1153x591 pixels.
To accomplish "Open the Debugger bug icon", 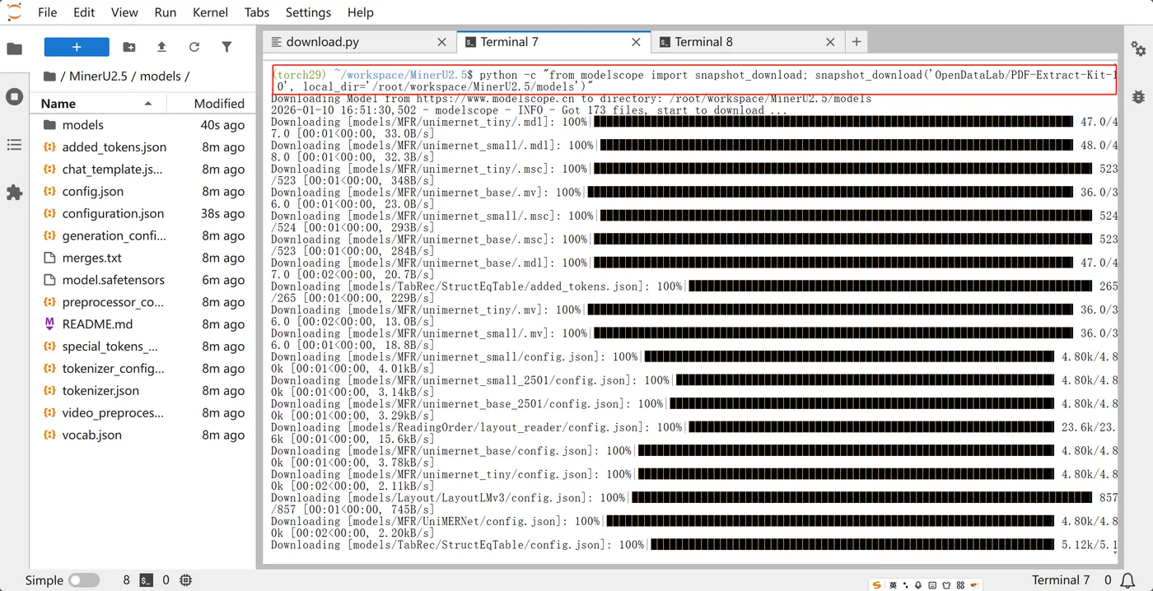I will coord(1138,96).
